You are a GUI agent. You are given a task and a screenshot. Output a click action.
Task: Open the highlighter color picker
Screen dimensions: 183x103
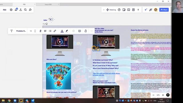click(x=67, y=31)
